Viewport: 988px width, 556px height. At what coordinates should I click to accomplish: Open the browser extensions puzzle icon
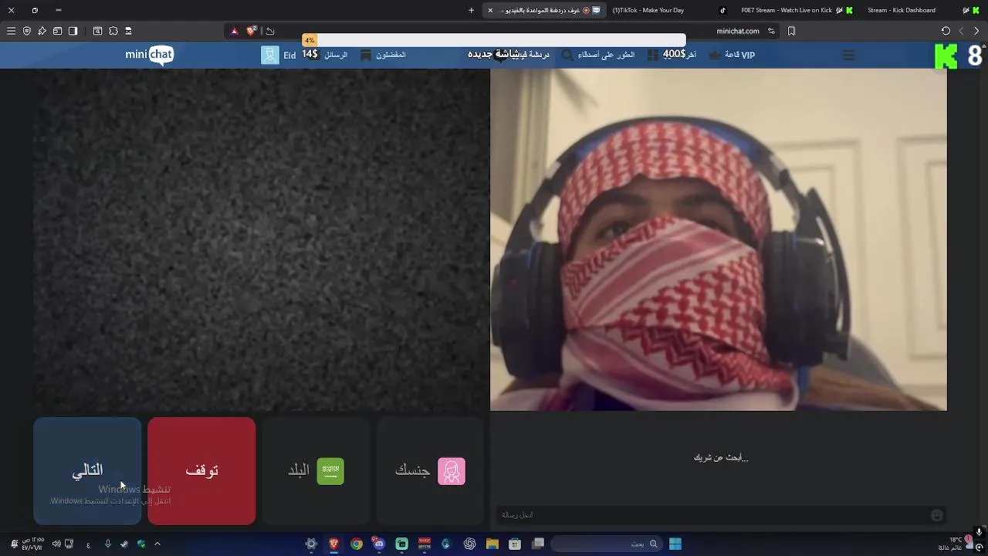pos(113,31)
